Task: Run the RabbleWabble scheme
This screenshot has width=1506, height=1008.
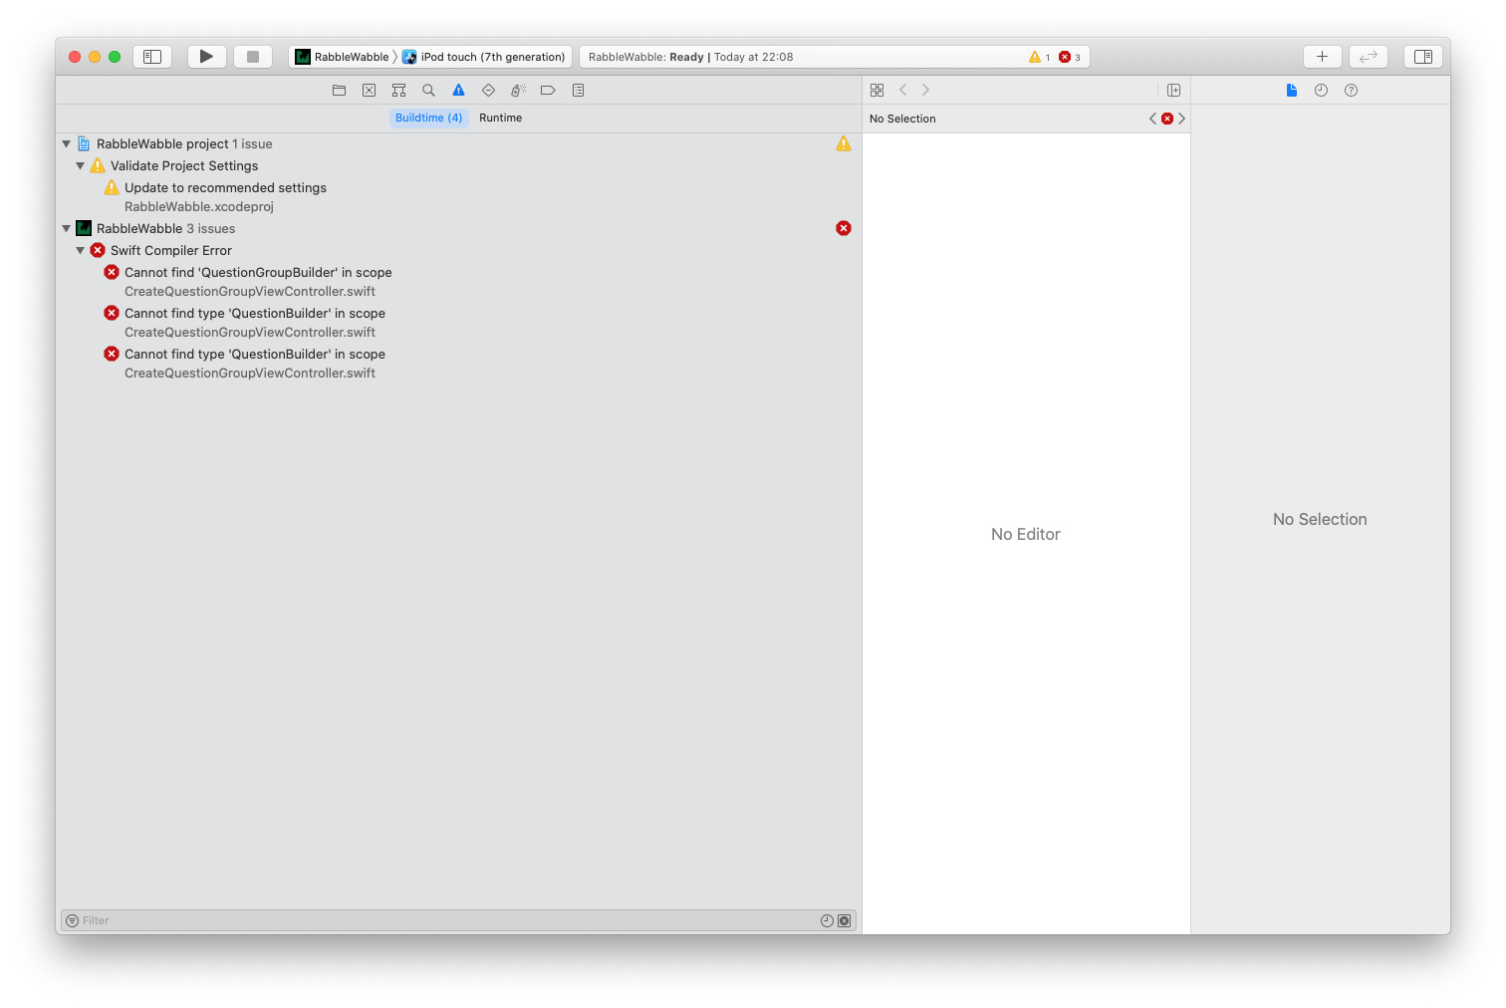Action: pos(206,57)
